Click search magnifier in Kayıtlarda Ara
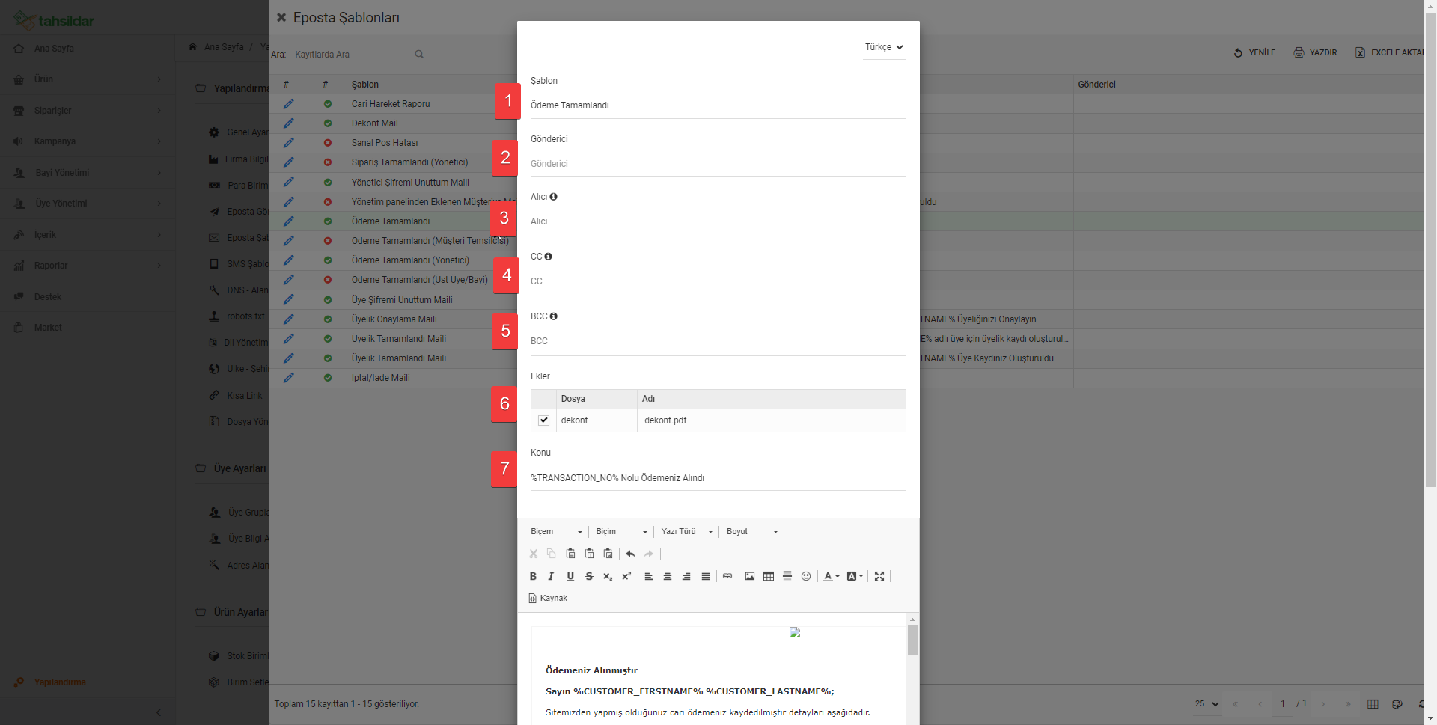The width and height of the screenshot is (1437, 725). 419,54
